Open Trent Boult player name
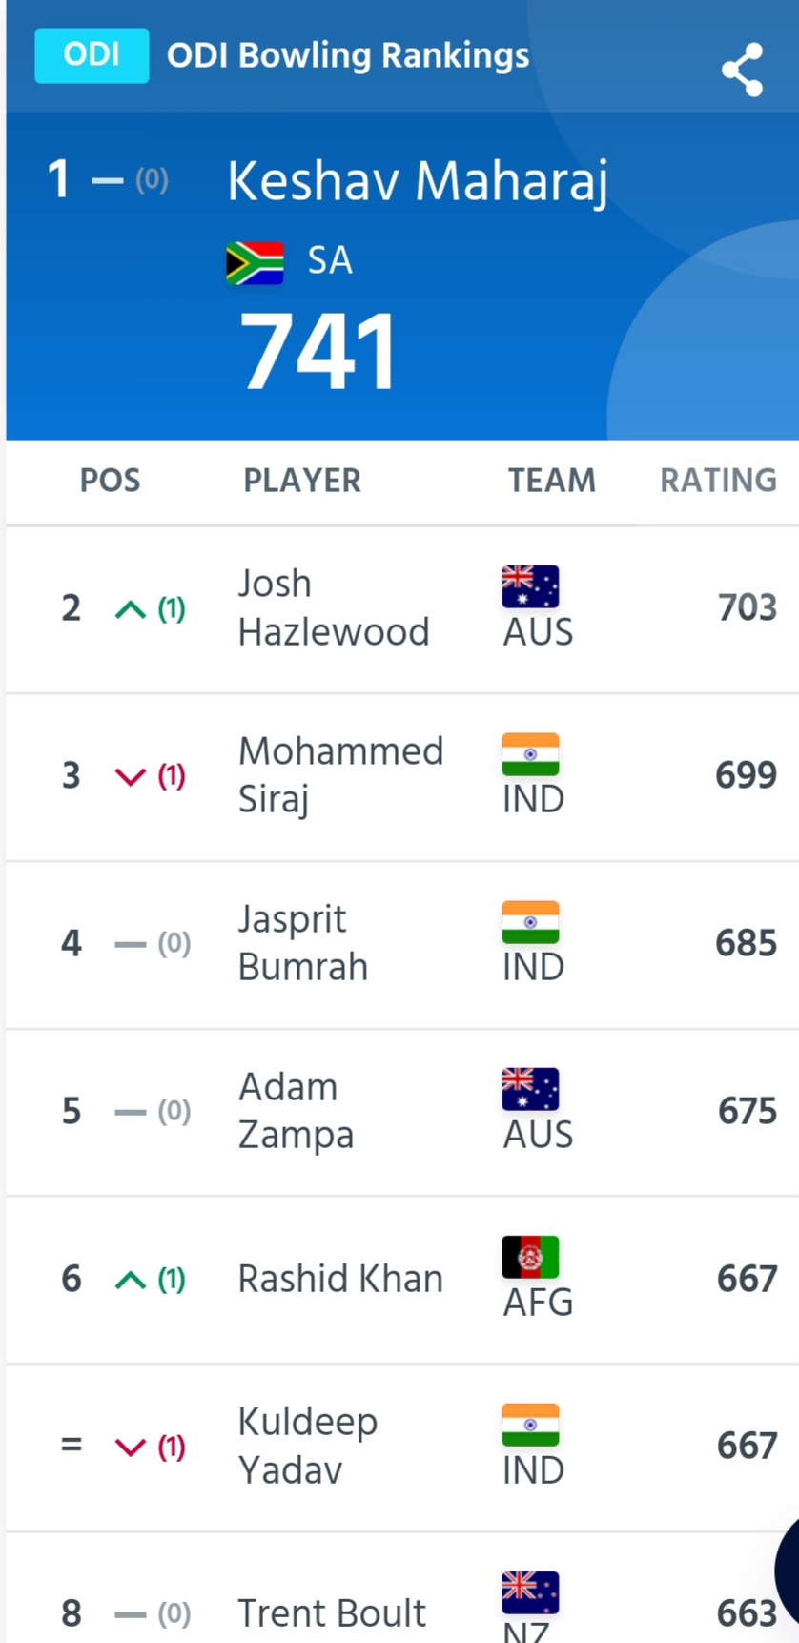Screen dimensions: 799x1643 (332, 1613)
